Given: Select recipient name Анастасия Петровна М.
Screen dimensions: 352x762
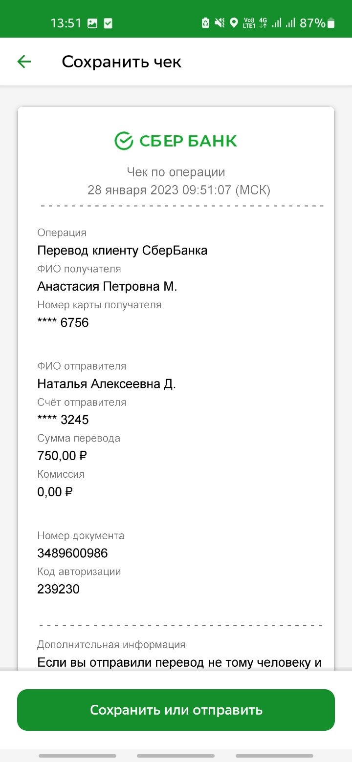Looking at the screenshot, I should pos(107,286).
